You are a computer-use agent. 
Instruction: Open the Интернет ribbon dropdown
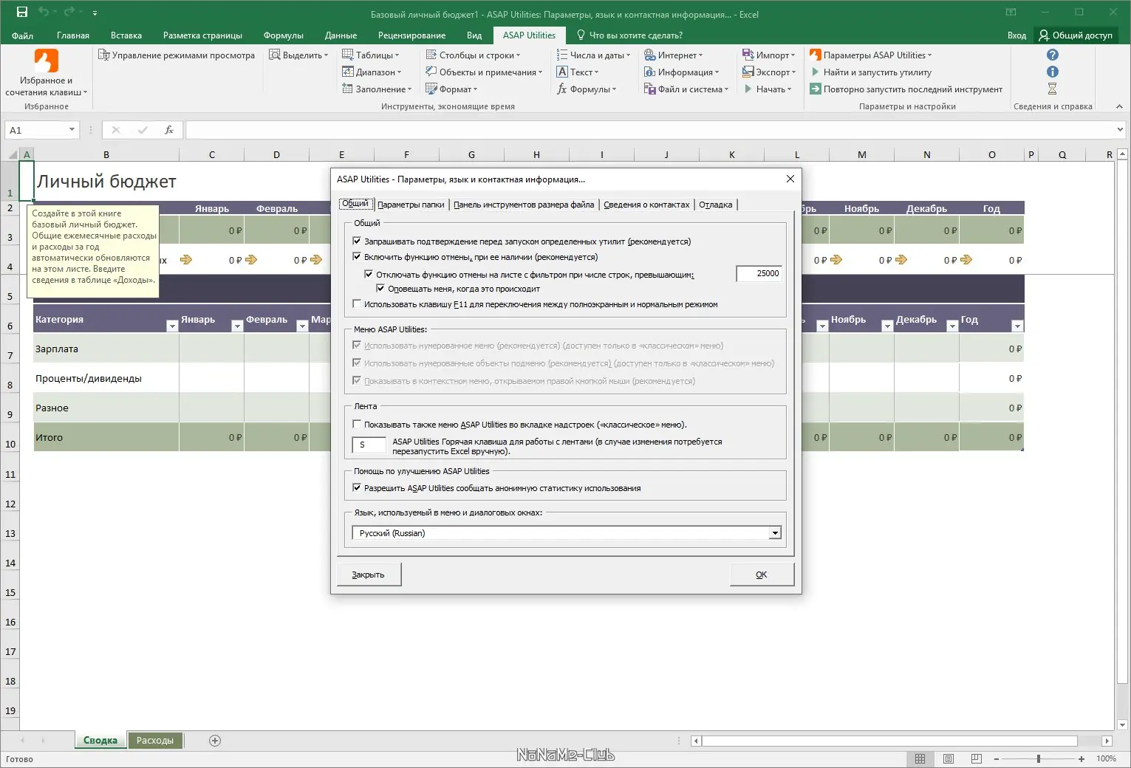(674, 55)
